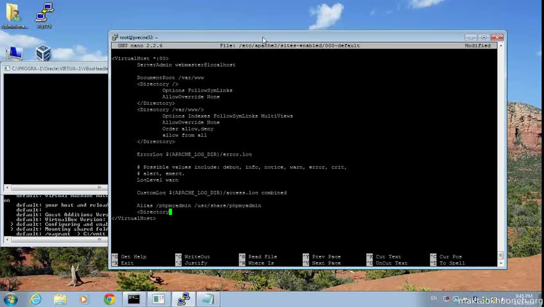Click '^Y Prev Page' nano shortcut

point(321,257)
